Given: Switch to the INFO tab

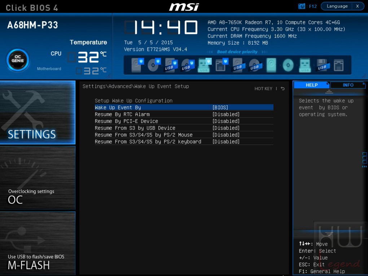Looking at the screenshot, I should [x=348, y=85].
